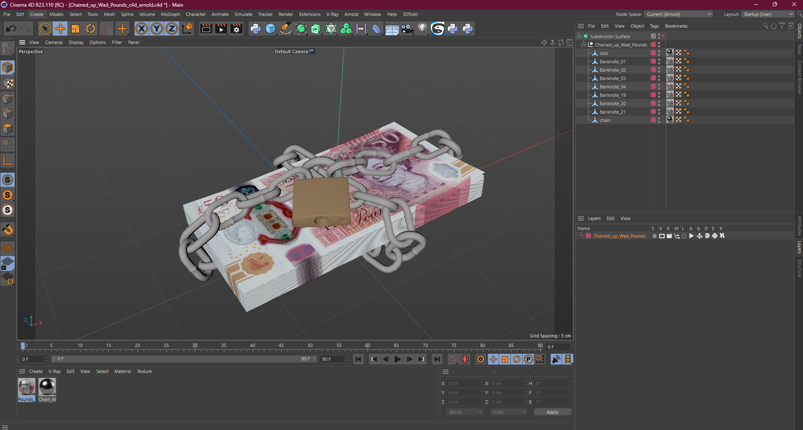This screenshot has height=430, width=803.
Task: Toggle Z axis lock
Action: pos(172,28)
